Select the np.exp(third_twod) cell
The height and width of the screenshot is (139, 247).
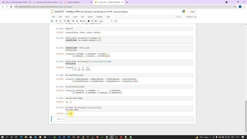click(x=129, y=75)
